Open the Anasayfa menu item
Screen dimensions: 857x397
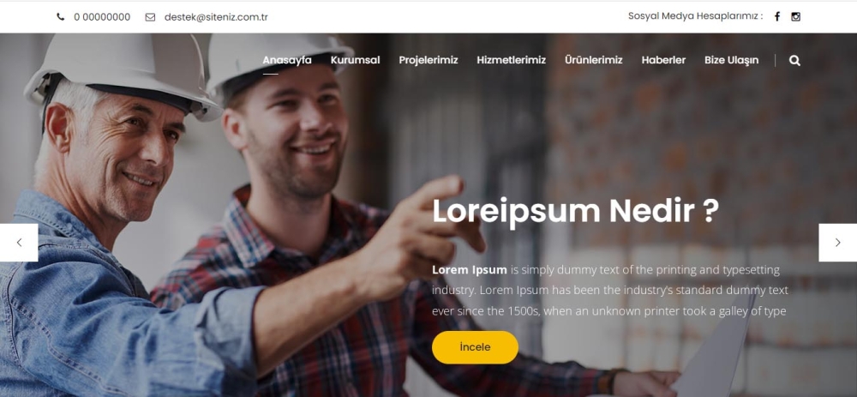click(287, 60)
